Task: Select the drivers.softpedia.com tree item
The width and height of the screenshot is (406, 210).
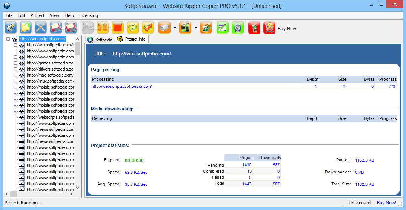Action: pos(51,69)
